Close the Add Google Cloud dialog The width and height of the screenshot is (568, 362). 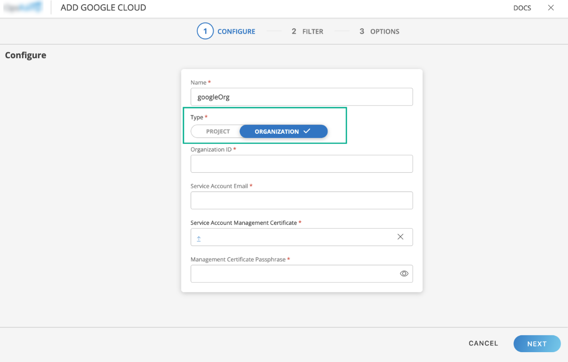[551, 8]
